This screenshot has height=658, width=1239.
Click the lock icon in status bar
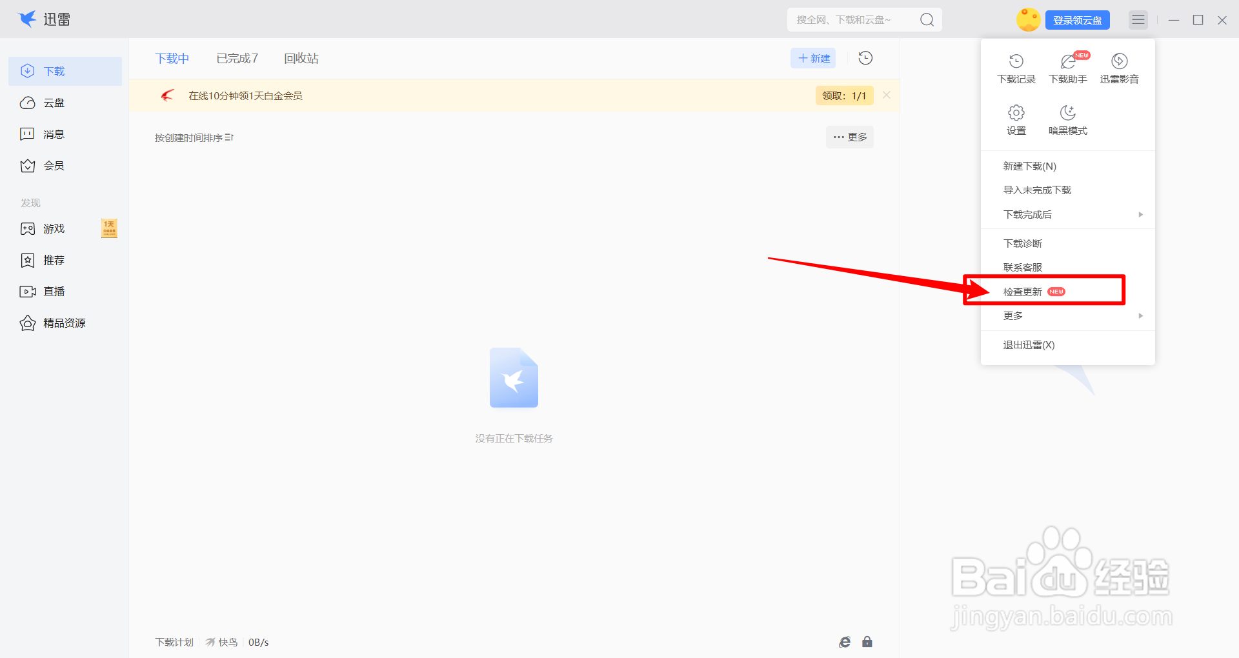pyautogui.click(x=867, y=642)
